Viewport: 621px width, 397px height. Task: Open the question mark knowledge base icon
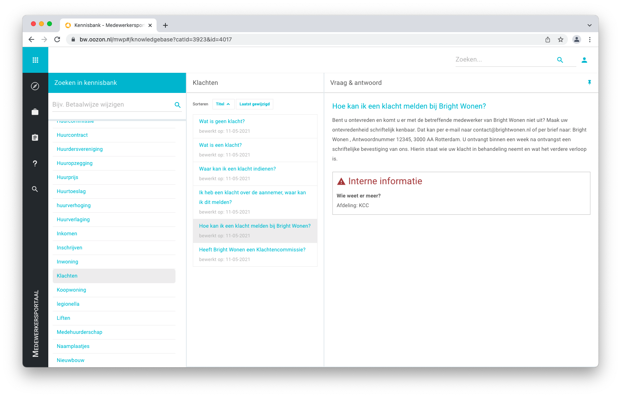point(35,163)
